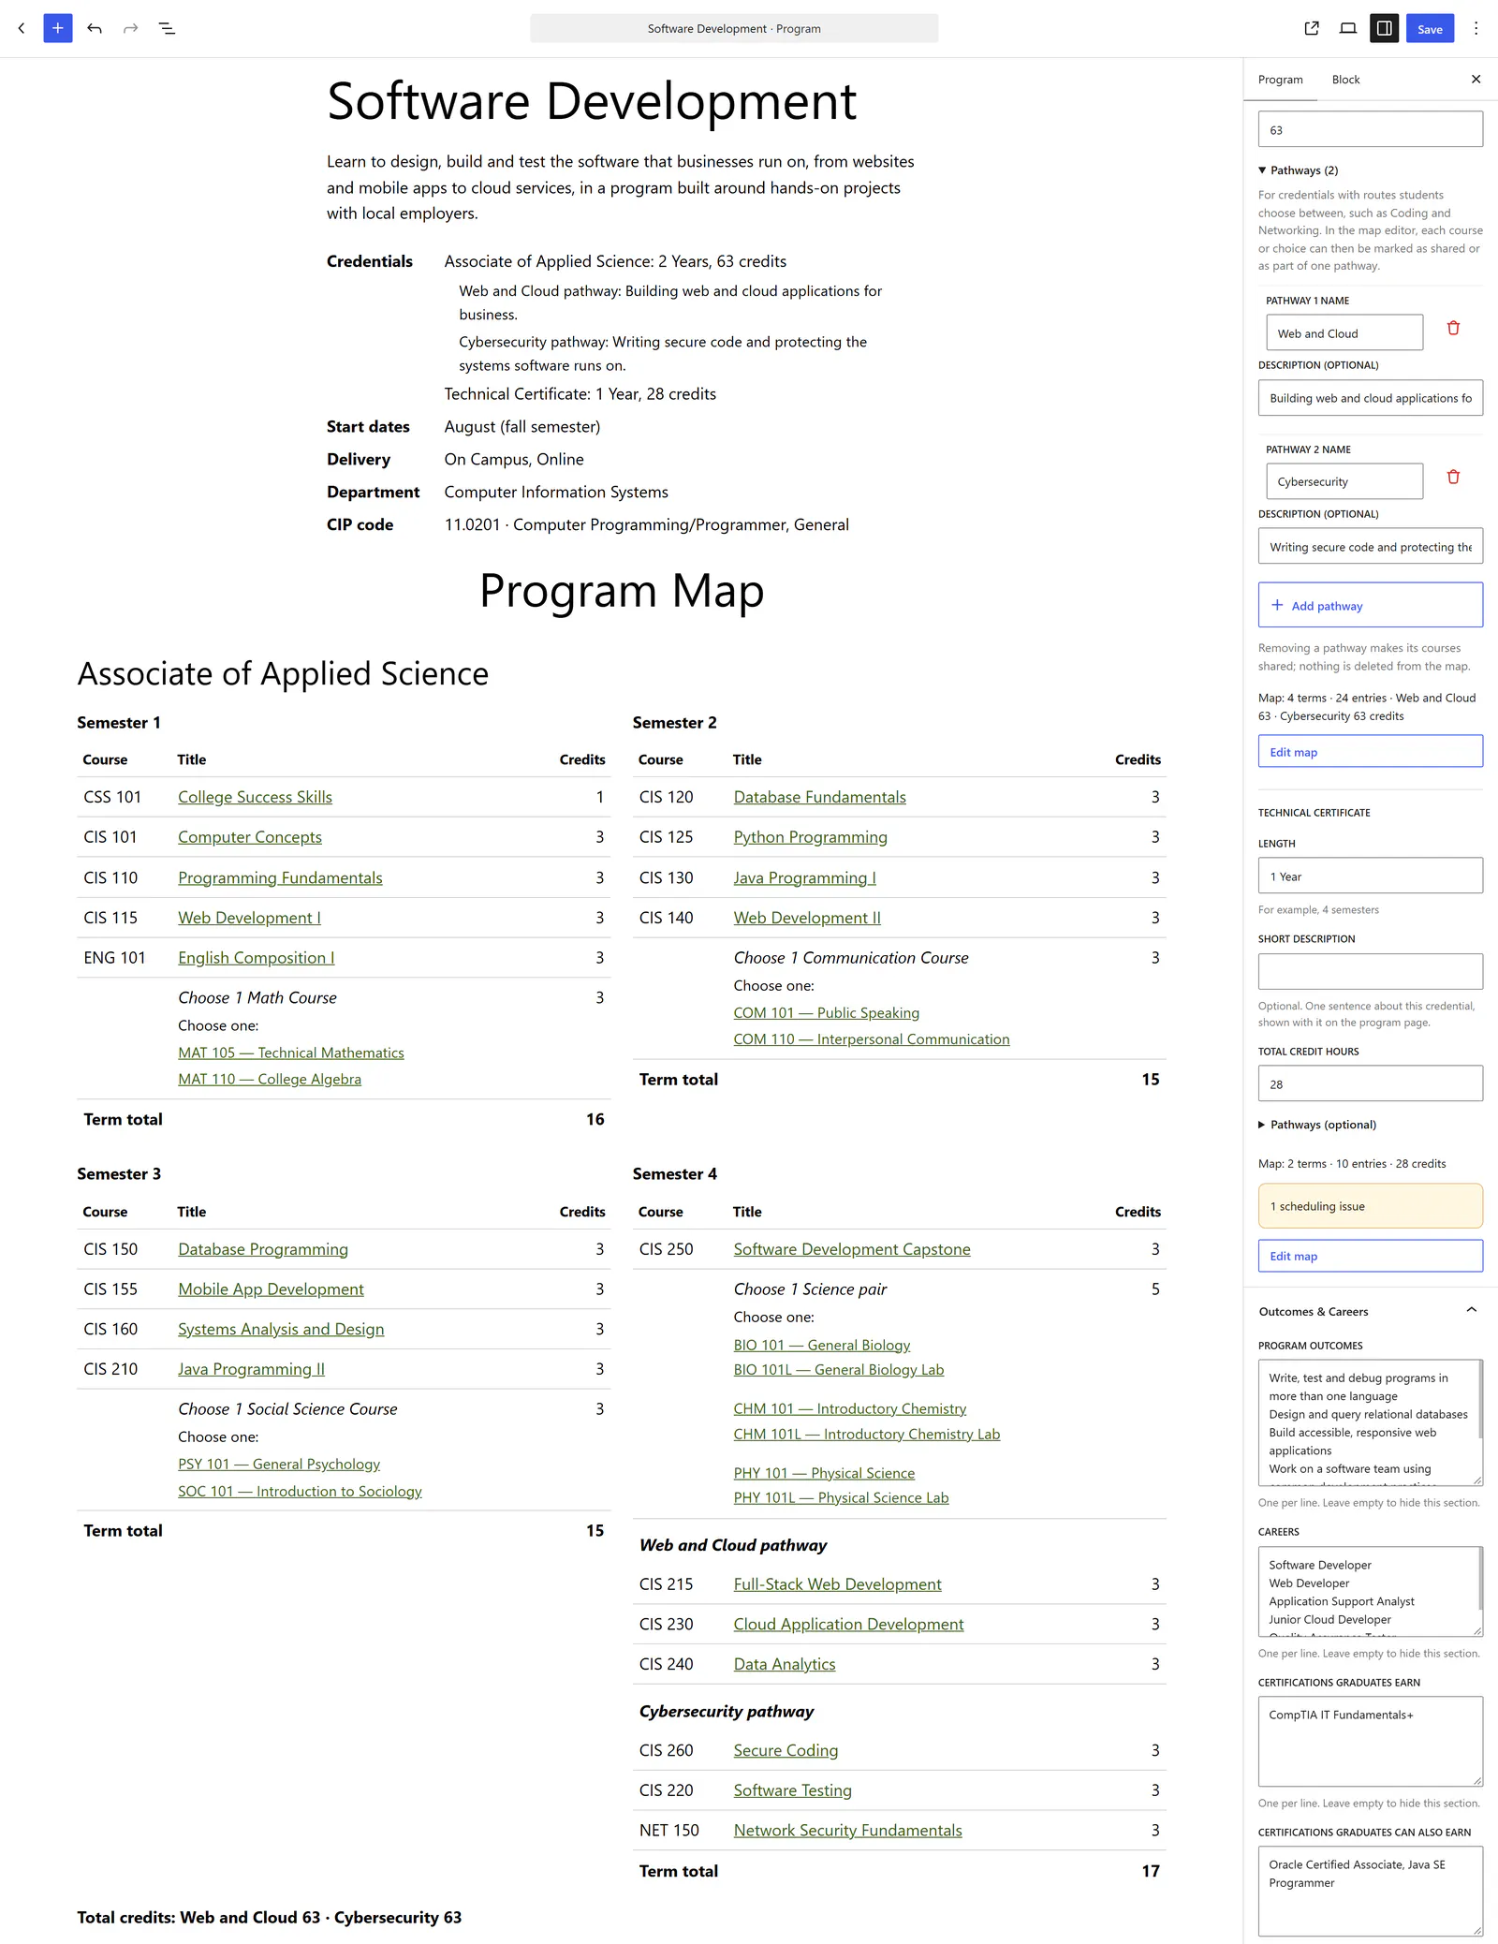Open the College Success Skills link
Viewport: 1498px width, 1944px height.
pos(255,797)
